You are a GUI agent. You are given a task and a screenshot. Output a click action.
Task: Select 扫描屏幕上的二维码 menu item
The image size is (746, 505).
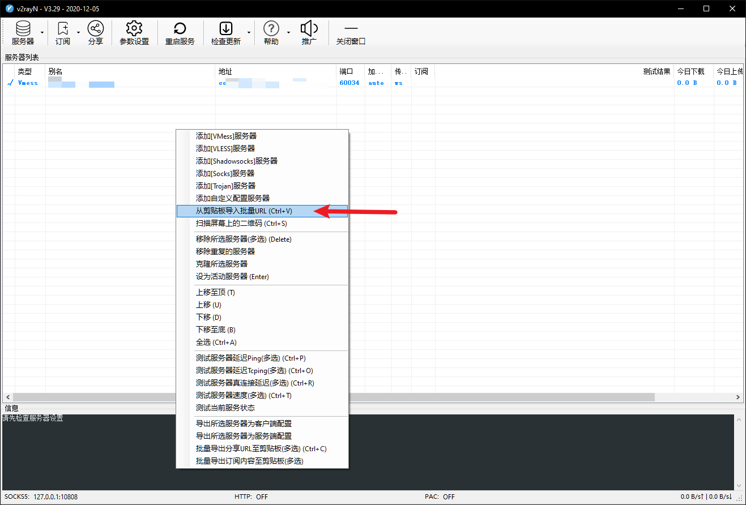[241, 224]
